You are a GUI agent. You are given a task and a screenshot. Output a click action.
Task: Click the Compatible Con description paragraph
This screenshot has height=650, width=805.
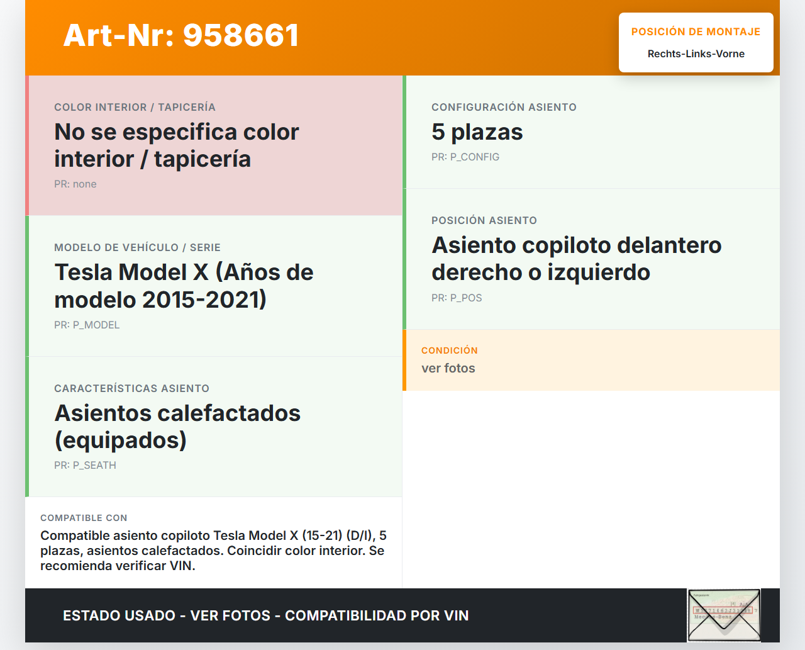213,551
